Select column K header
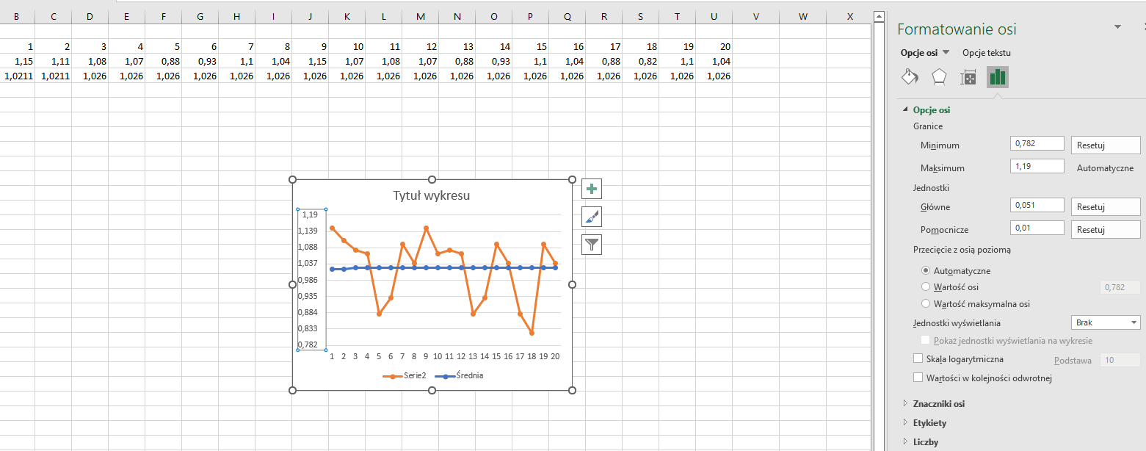 pos(347,17)
